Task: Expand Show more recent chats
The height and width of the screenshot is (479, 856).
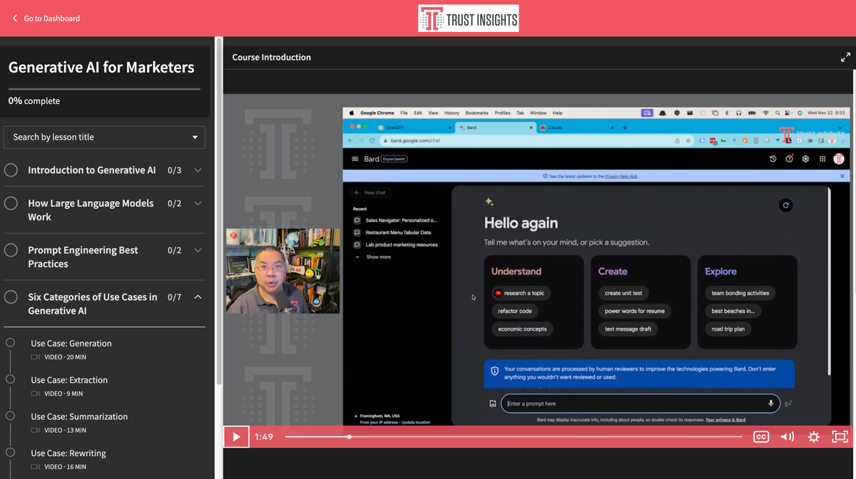Action: pos(373,257)
